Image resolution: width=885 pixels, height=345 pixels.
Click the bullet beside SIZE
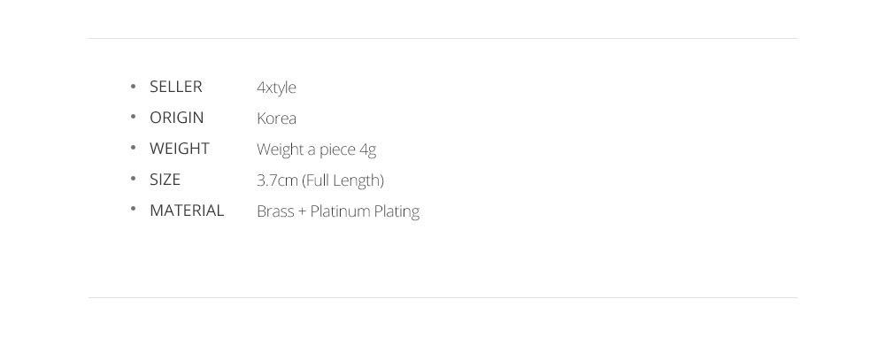134,179
